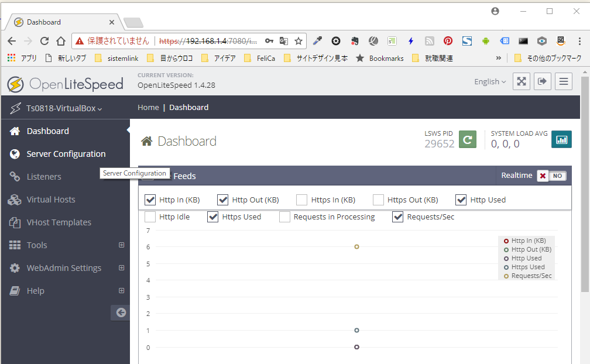
Task: Click the Listeners chain icon
Action: tap(15, 177)
